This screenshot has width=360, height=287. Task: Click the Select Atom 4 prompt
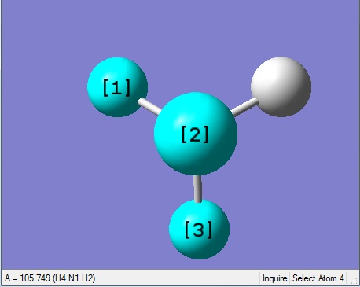tap(318, 278)
